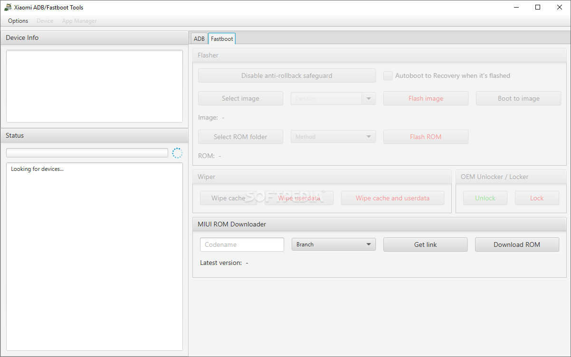Click the 'ROM:' label text
Screen dimensions: 571x357
point(206,156)
